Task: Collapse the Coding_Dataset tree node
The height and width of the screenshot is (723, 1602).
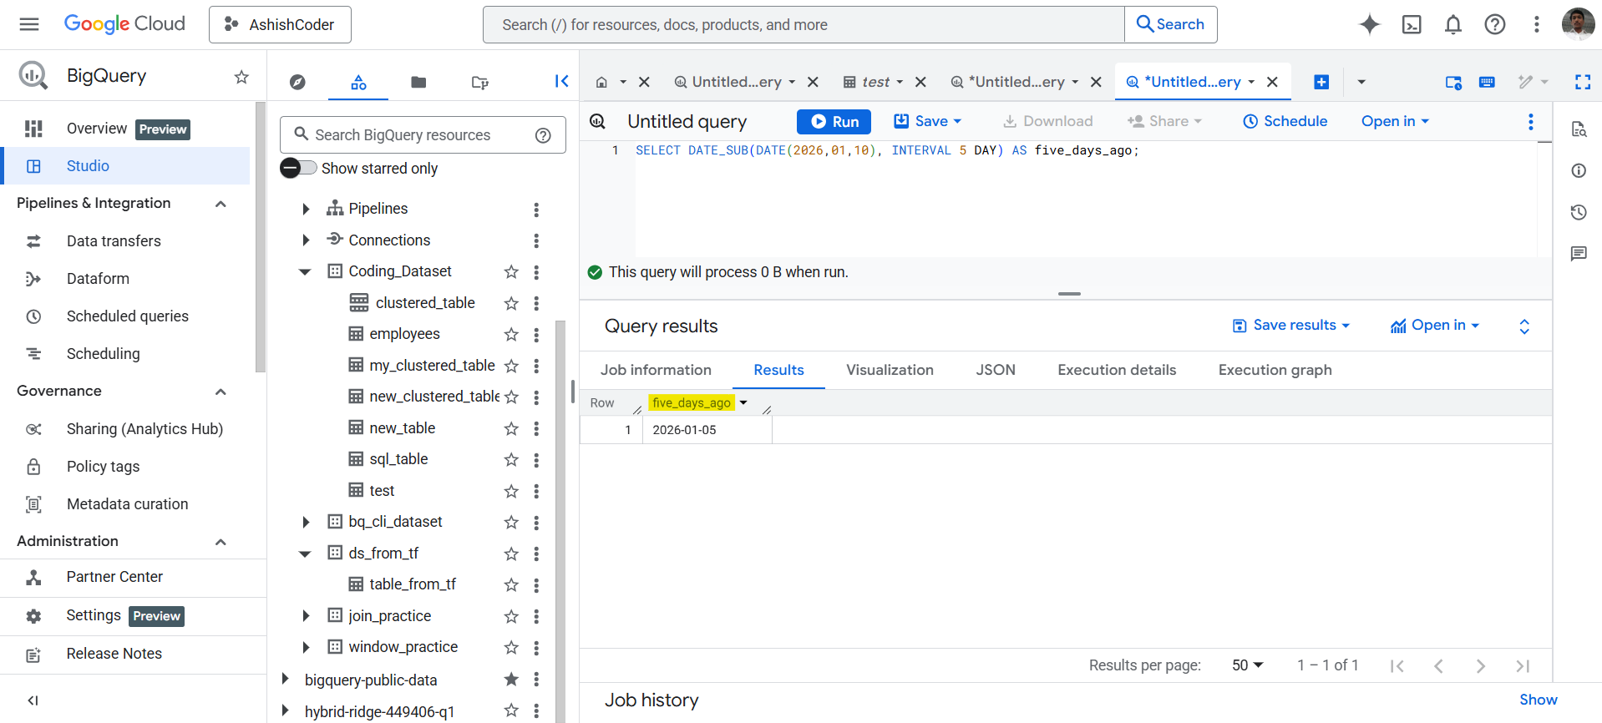Action: click(305, 271)
